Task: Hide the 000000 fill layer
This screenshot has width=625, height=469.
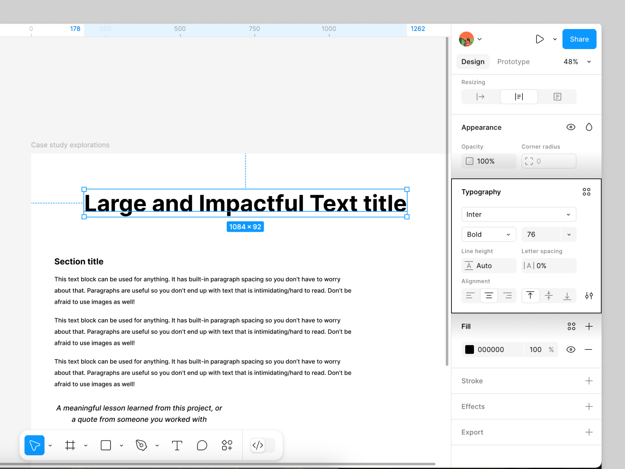Action: [x=571, y=349]
